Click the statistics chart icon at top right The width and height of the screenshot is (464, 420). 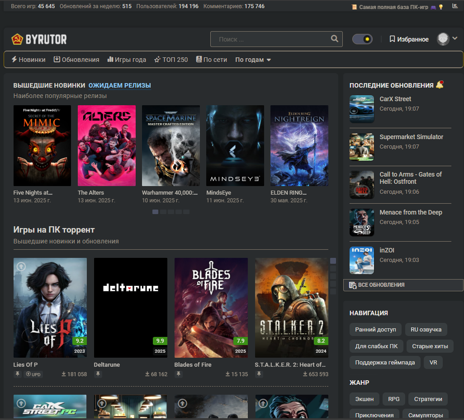coord(455,6)
